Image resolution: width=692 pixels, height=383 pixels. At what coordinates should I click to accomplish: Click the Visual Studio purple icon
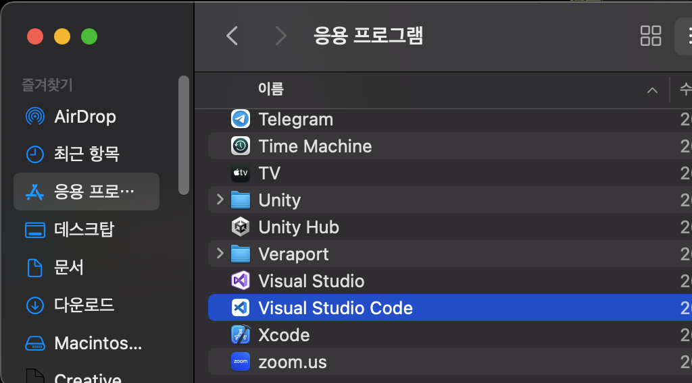click(x=241, y=281)
